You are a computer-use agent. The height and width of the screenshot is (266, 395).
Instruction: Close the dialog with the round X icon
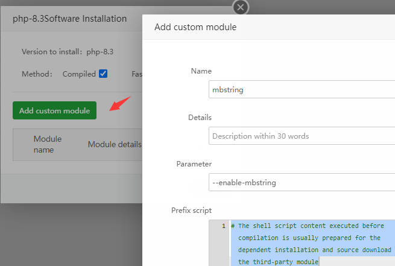point(241,7)
